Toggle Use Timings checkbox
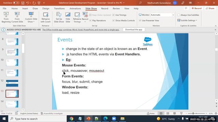Image resolution: width=218 pixels, height=122 pixels. point(113,15)
